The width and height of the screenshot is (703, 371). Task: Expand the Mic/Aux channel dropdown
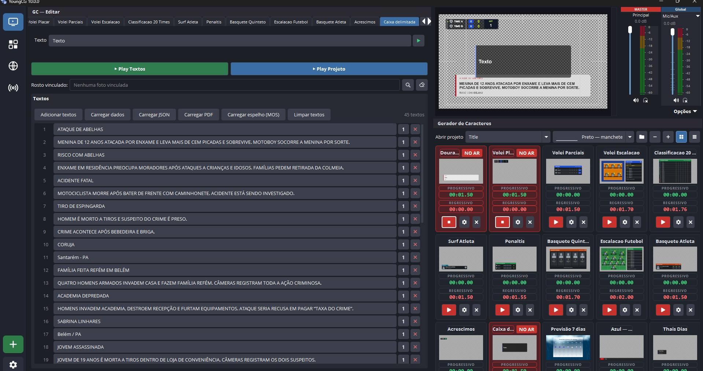698,16
